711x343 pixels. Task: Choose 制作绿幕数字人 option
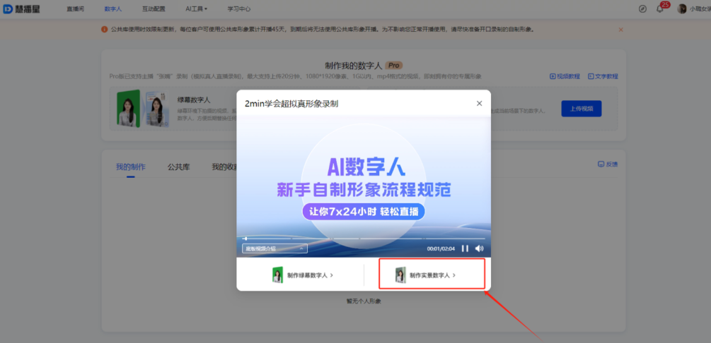coord(303,275)
